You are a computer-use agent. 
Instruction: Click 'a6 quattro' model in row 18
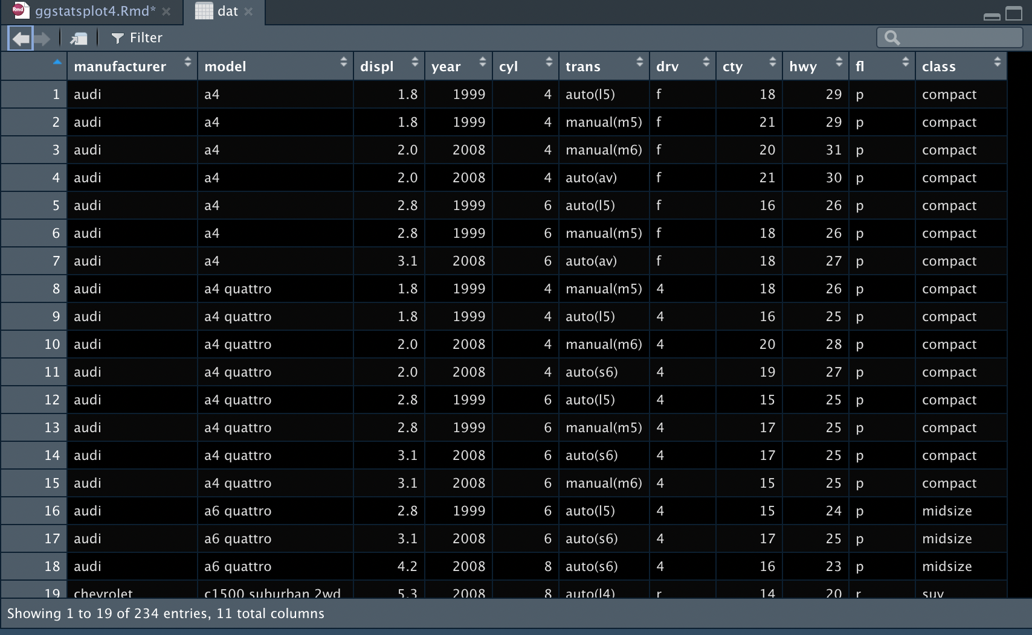click(238, 566)
